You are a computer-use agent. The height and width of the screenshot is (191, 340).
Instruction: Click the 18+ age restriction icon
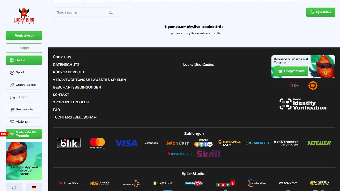point(294,85)
